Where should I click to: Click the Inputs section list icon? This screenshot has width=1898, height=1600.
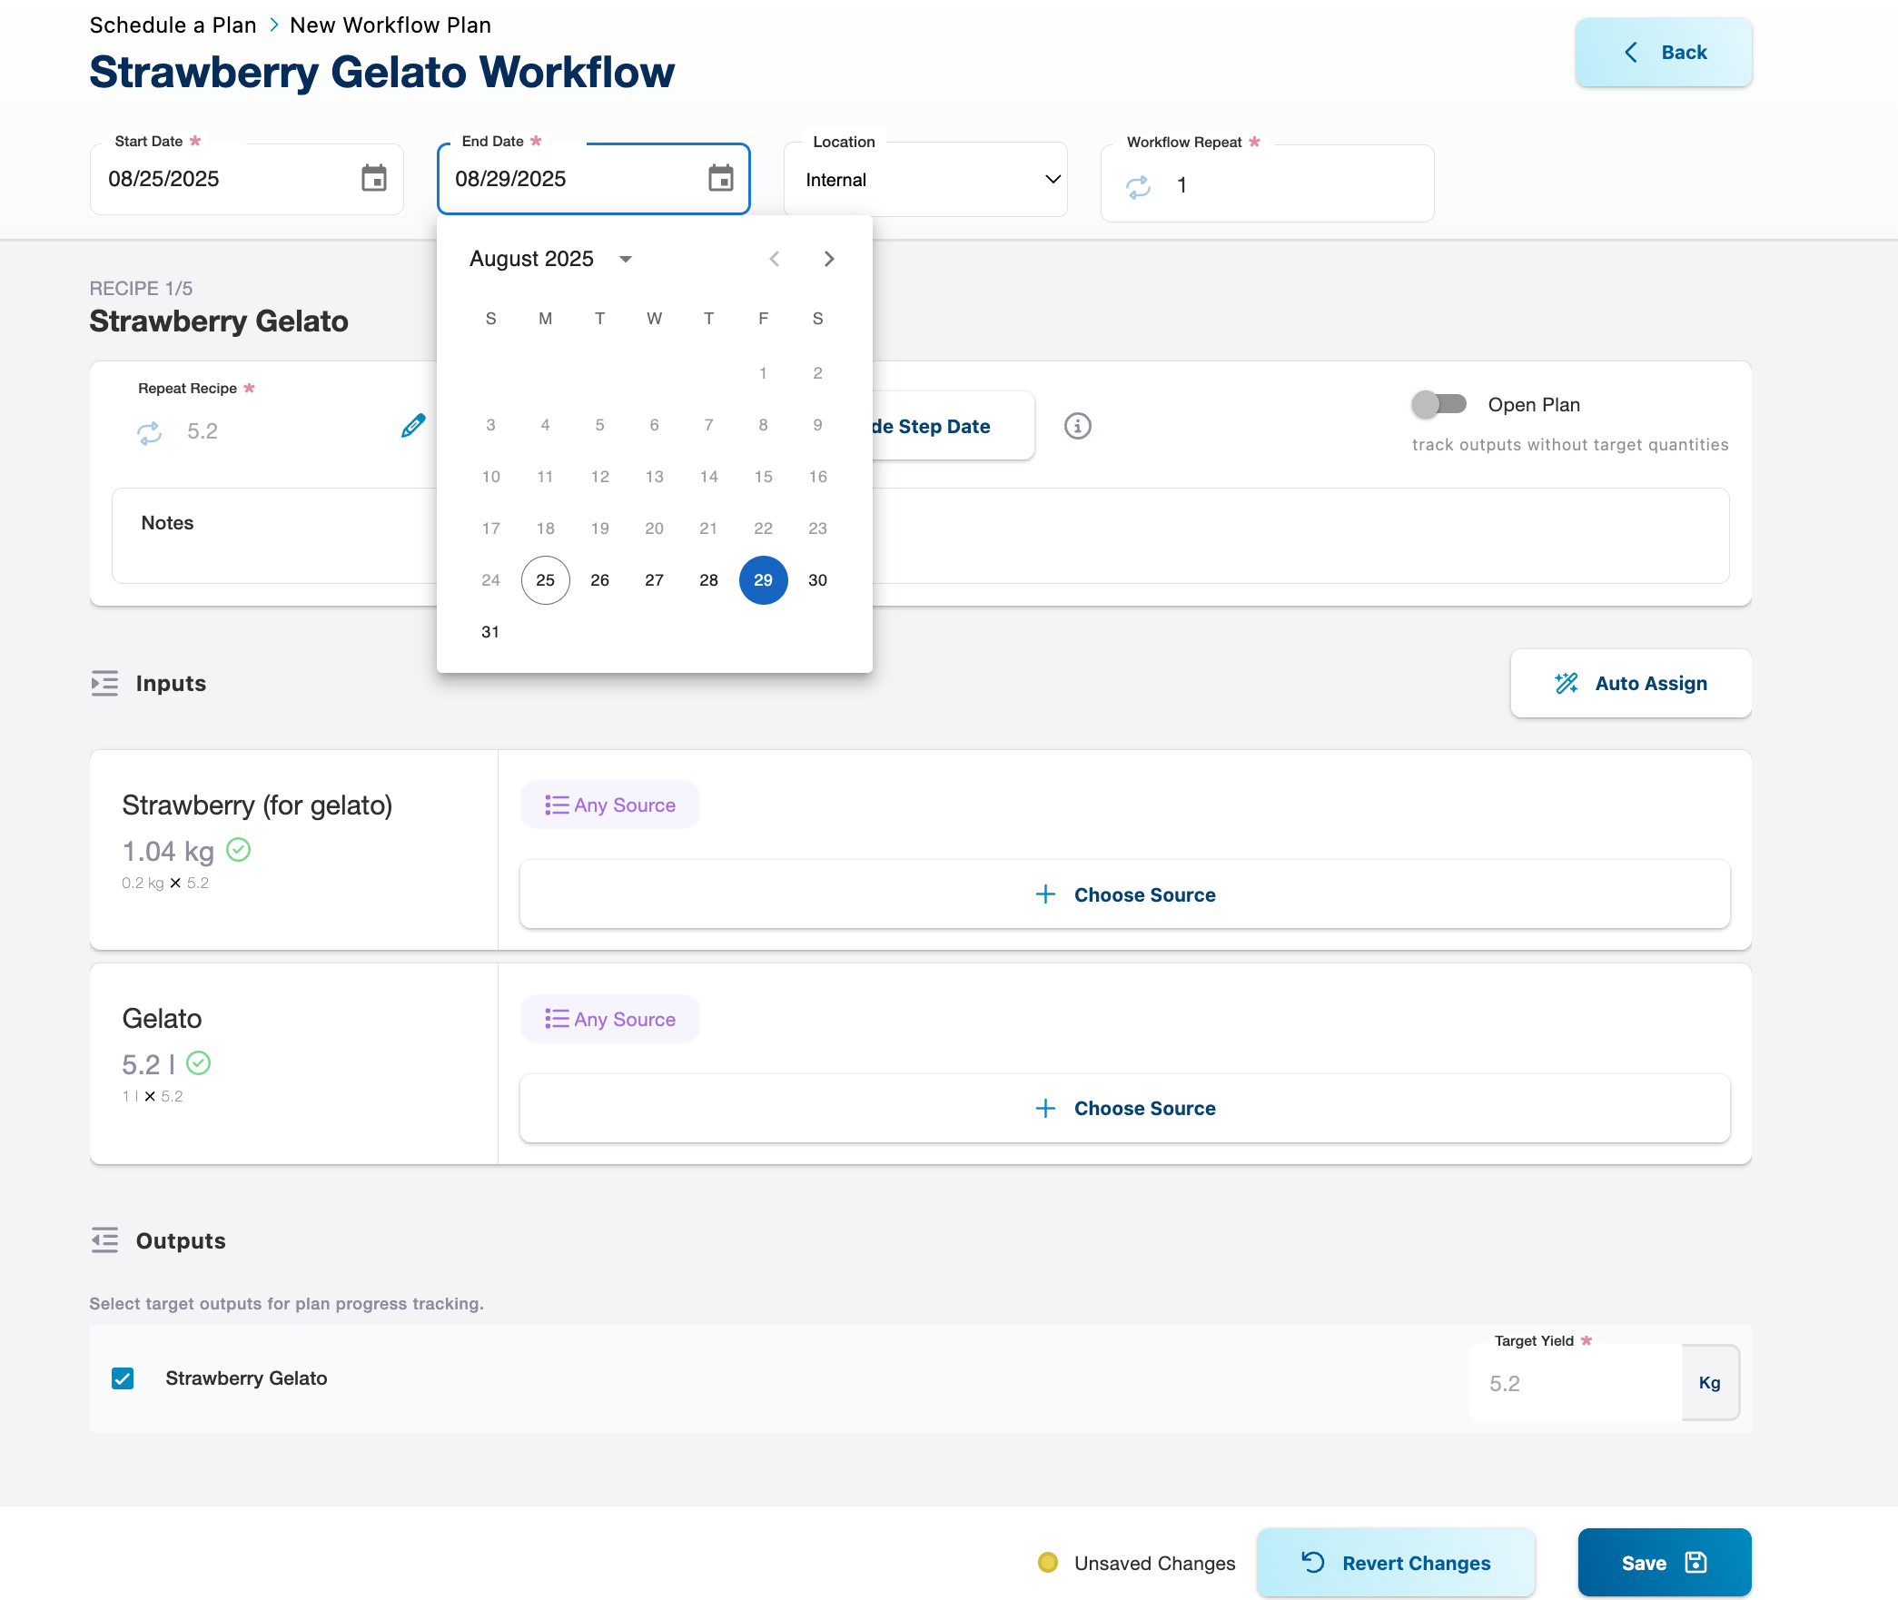pos(104,683)
